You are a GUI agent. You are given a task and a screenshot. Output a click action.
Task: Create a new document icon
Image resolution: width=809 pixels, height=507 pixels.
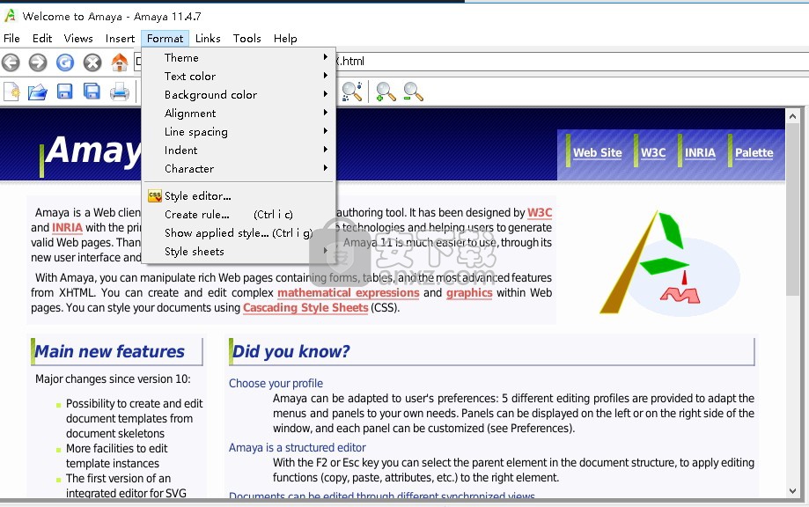(11, 92)
